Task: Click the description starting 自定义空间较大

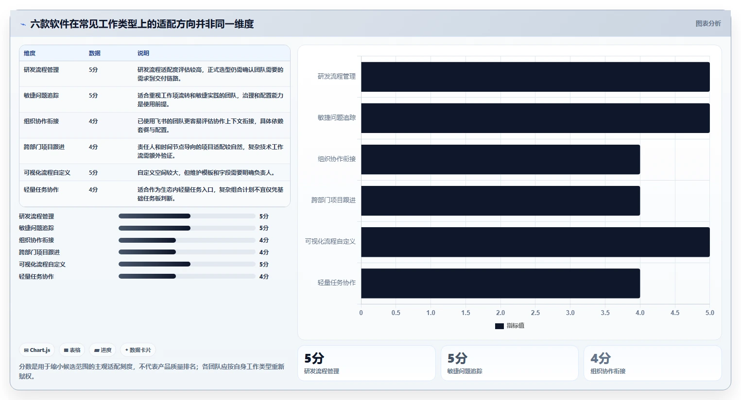Action: pyautogui.click(x=207, y=173)
